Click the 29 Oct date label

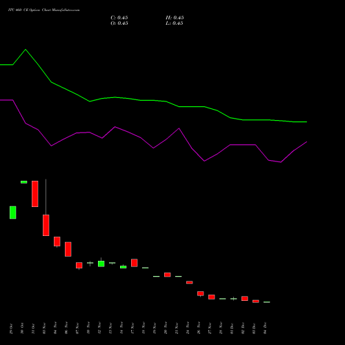click(x=11, y=328)
